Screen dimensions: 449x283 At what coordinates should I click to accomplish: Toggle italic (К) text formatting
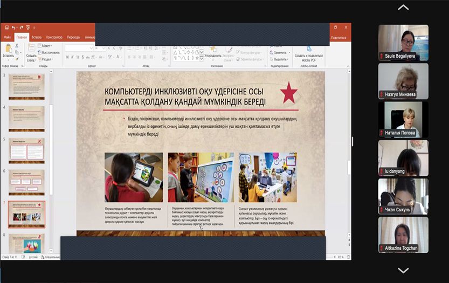click(x=73, y=57)
